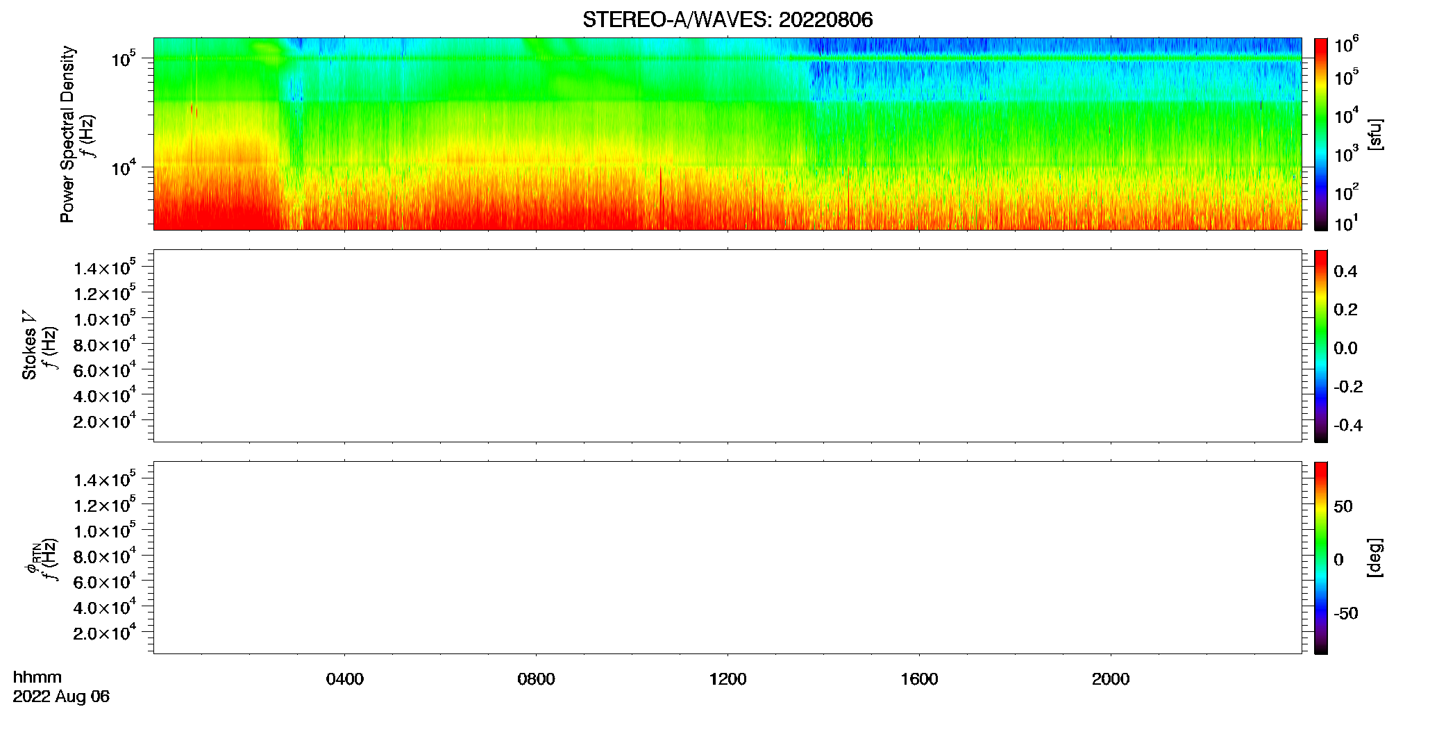Click the 1600 time tick label
This screenshot has width=1455, height=750.
[919, 679]
